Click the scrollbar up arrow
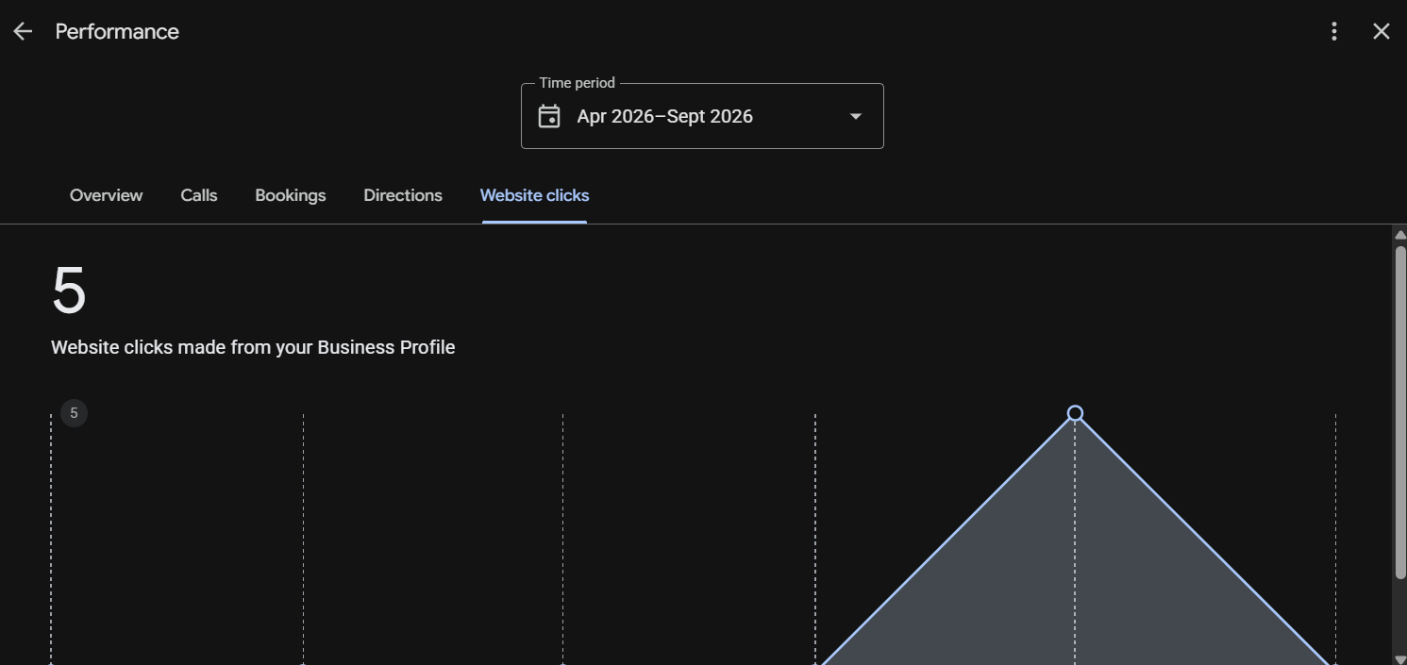The image size is (1407, 665). pyautogui.click(x=1399, y=234)
